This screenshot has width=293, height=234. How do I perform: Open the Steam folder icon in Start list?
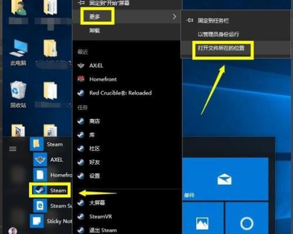pos(36,144)
